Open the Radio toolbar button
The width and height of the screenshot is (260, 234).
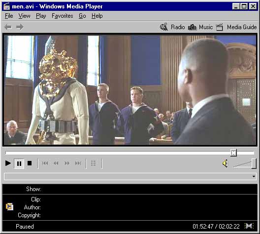coord(172,27)
